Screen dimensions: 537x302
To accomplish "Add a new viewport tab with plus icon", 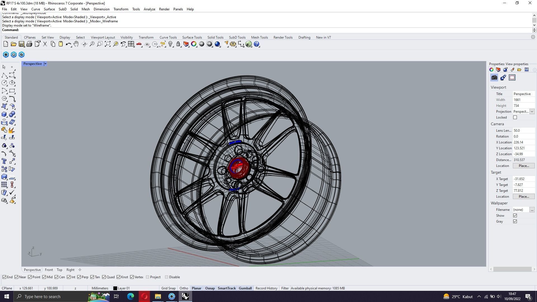I will 80,270.
